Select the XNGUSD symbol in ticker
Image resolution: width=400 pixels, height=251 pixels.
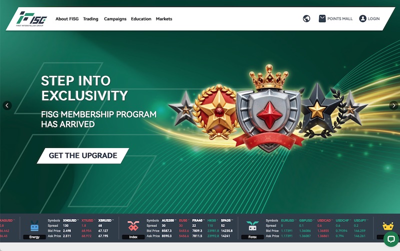[x=69, y=220]
